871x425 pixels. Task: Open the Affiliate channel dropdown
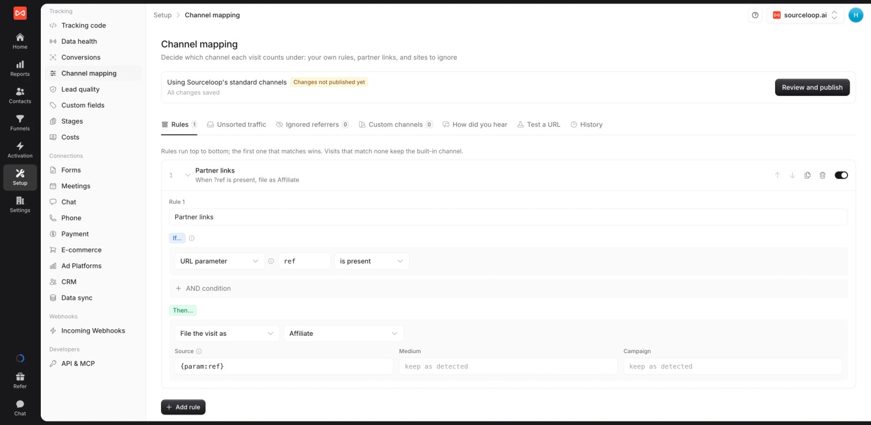tap(344, 334)
